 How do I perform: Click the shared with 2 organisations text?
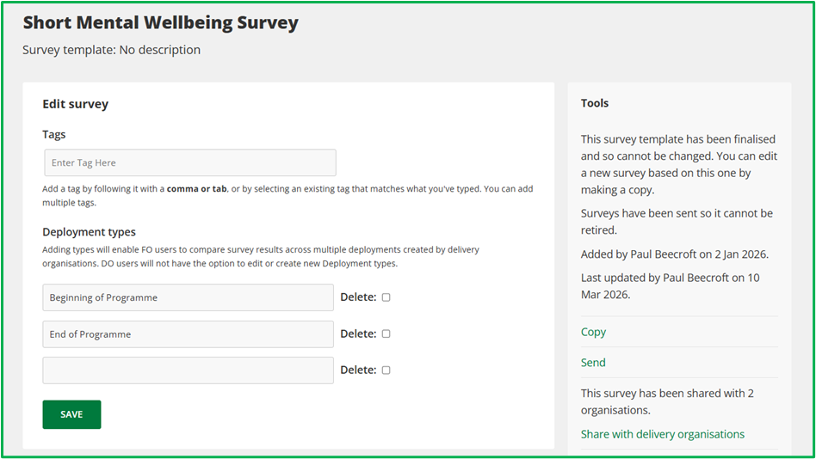click(x=667, y=401)
